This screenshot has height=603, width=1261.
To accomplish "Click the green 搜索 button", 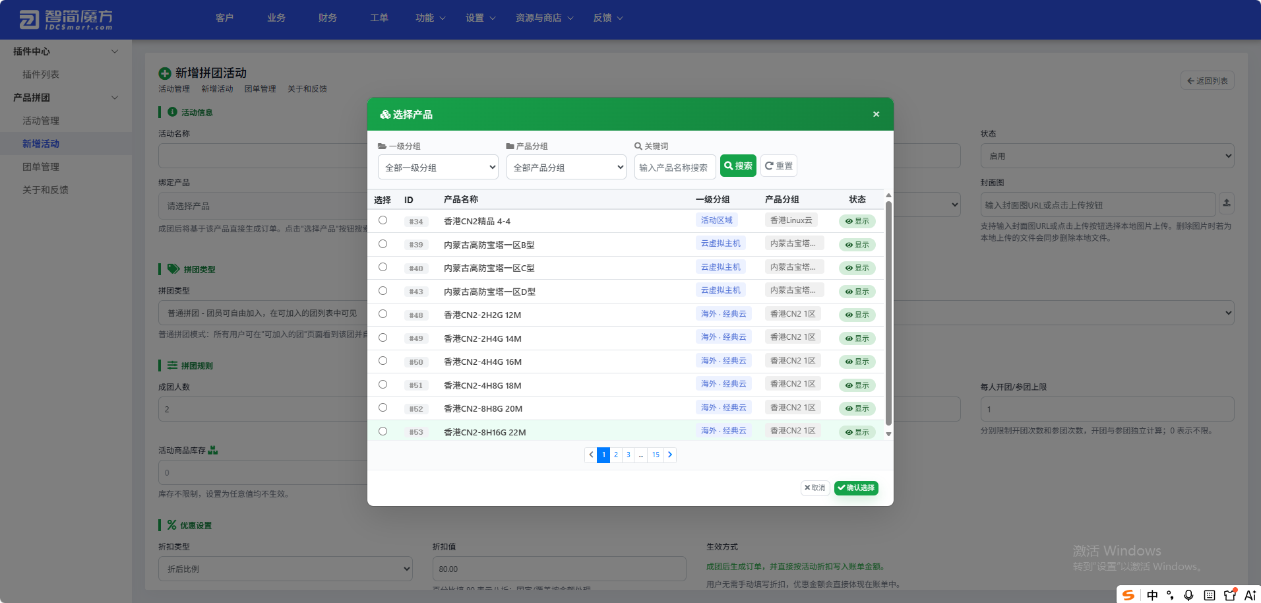I will click(738, 166).
